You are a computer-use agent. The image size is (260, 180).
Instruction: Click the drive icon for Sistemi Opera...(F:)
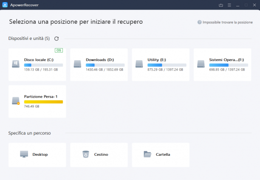click(x=201, y=64)
